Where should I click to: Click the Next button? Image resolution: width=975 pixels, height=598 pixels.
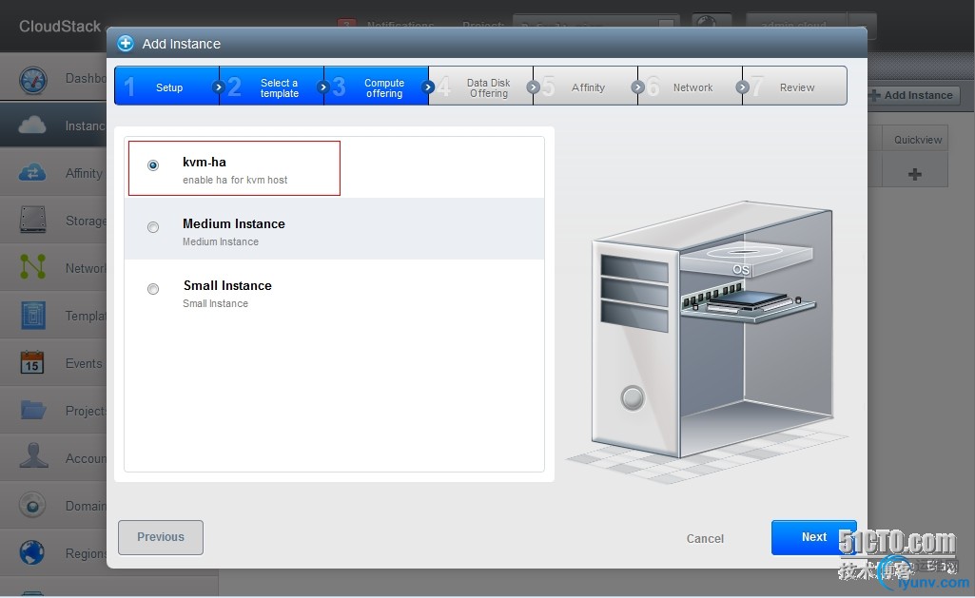814,537
